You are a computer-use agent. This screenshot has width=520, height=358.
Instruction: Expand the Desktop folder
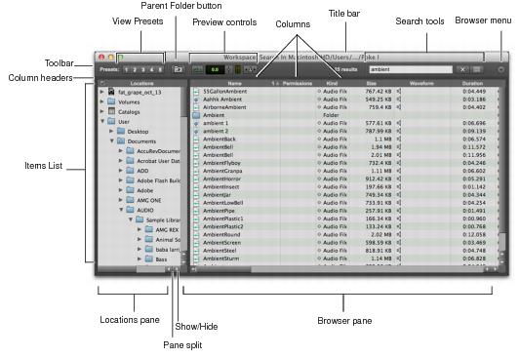tap(111, 132)
